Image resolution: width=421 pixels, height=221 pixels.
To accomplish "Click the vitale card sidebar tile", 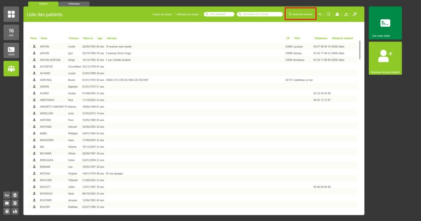I will [11, 51].
